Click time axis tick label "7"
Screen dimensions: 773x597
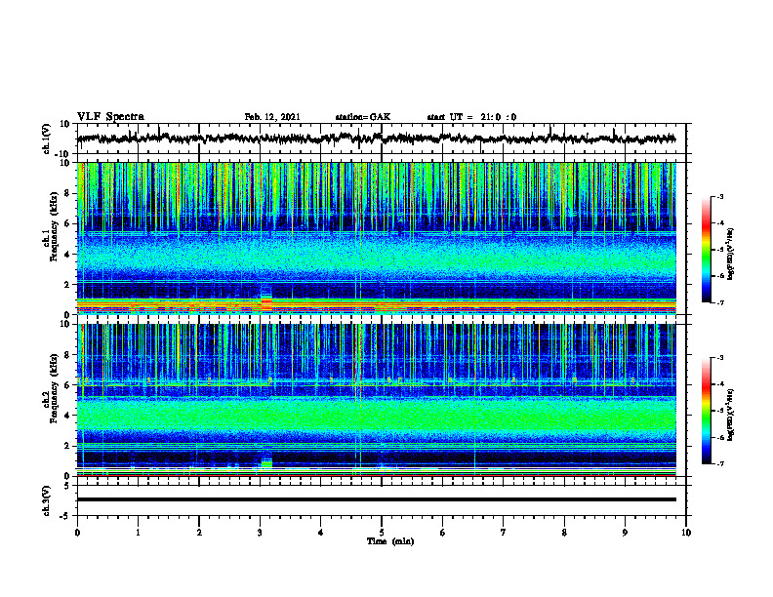click(504, 533)
